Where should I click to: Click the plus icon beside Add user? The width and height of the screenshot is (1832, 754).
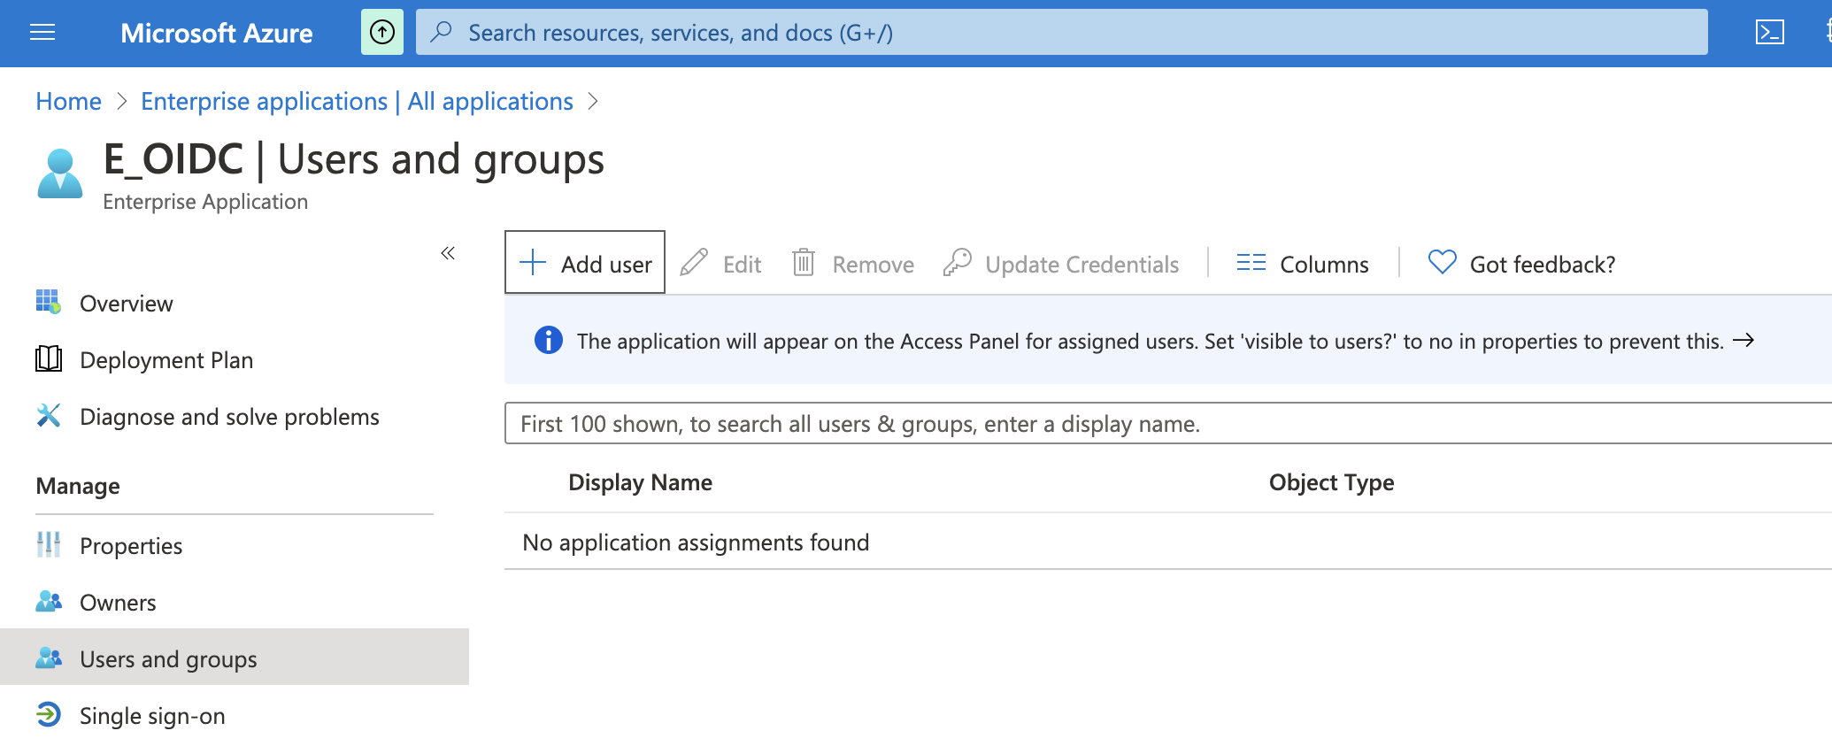point(533,262)
